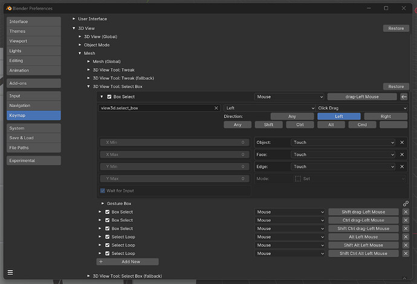This screenshot has width=417, height=284.
Task: Click the Add New keymap button
Action: (128, 262)
